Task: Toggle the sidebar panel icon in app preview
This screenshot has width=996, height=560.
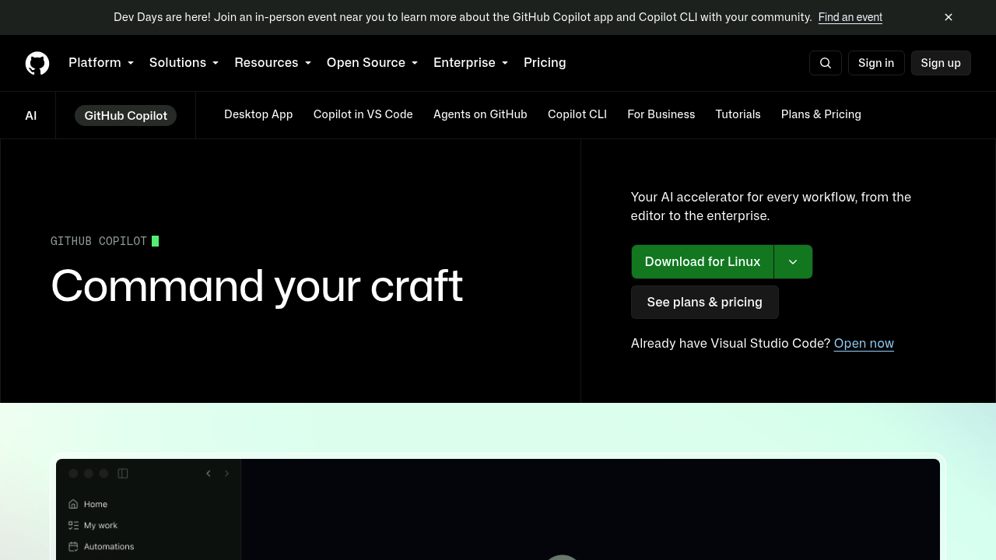Action: (x=123, y=473)
